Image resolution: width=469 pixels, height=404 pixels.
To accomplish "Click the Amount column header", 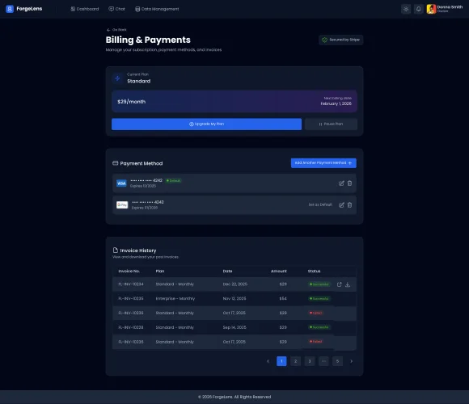I will click(279, 271).
